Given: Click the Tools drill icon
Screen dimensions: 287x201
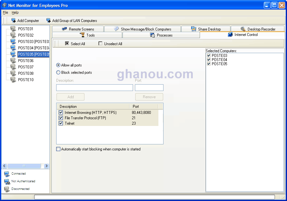Looking at the screenshot, I should 82,35.
